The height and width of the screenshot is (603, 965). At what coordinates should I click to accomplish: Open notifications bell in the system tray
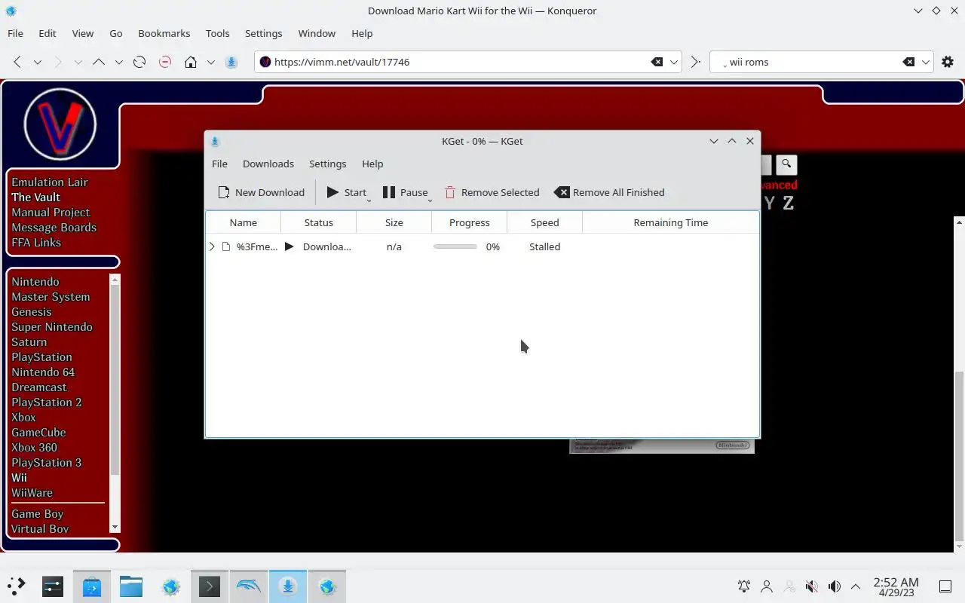coord(744,586)
